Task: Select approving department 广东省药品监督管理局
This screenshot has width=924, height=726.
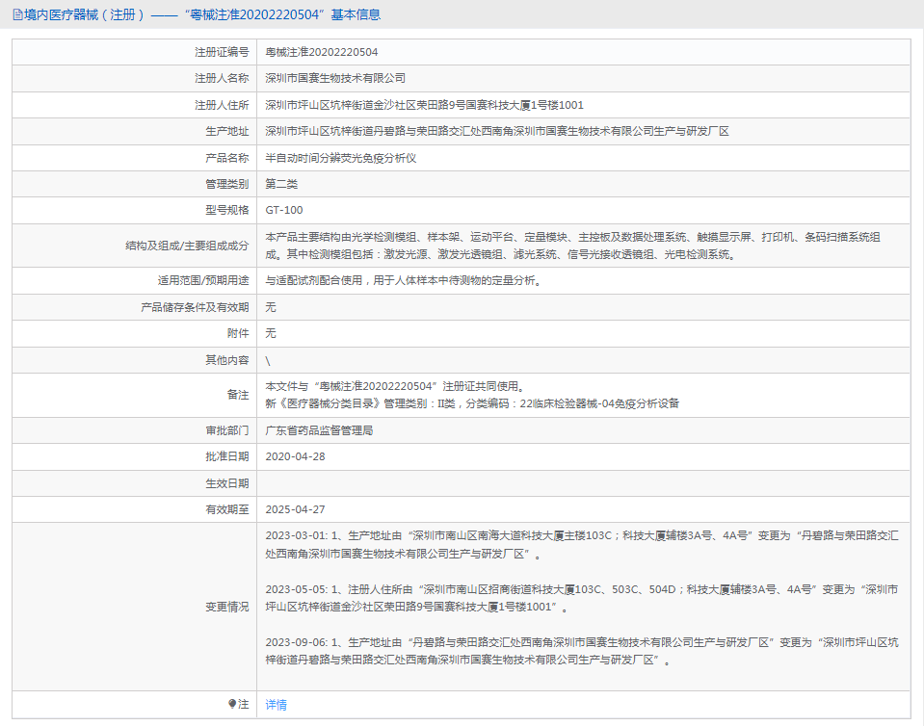Action: point(319,431)
